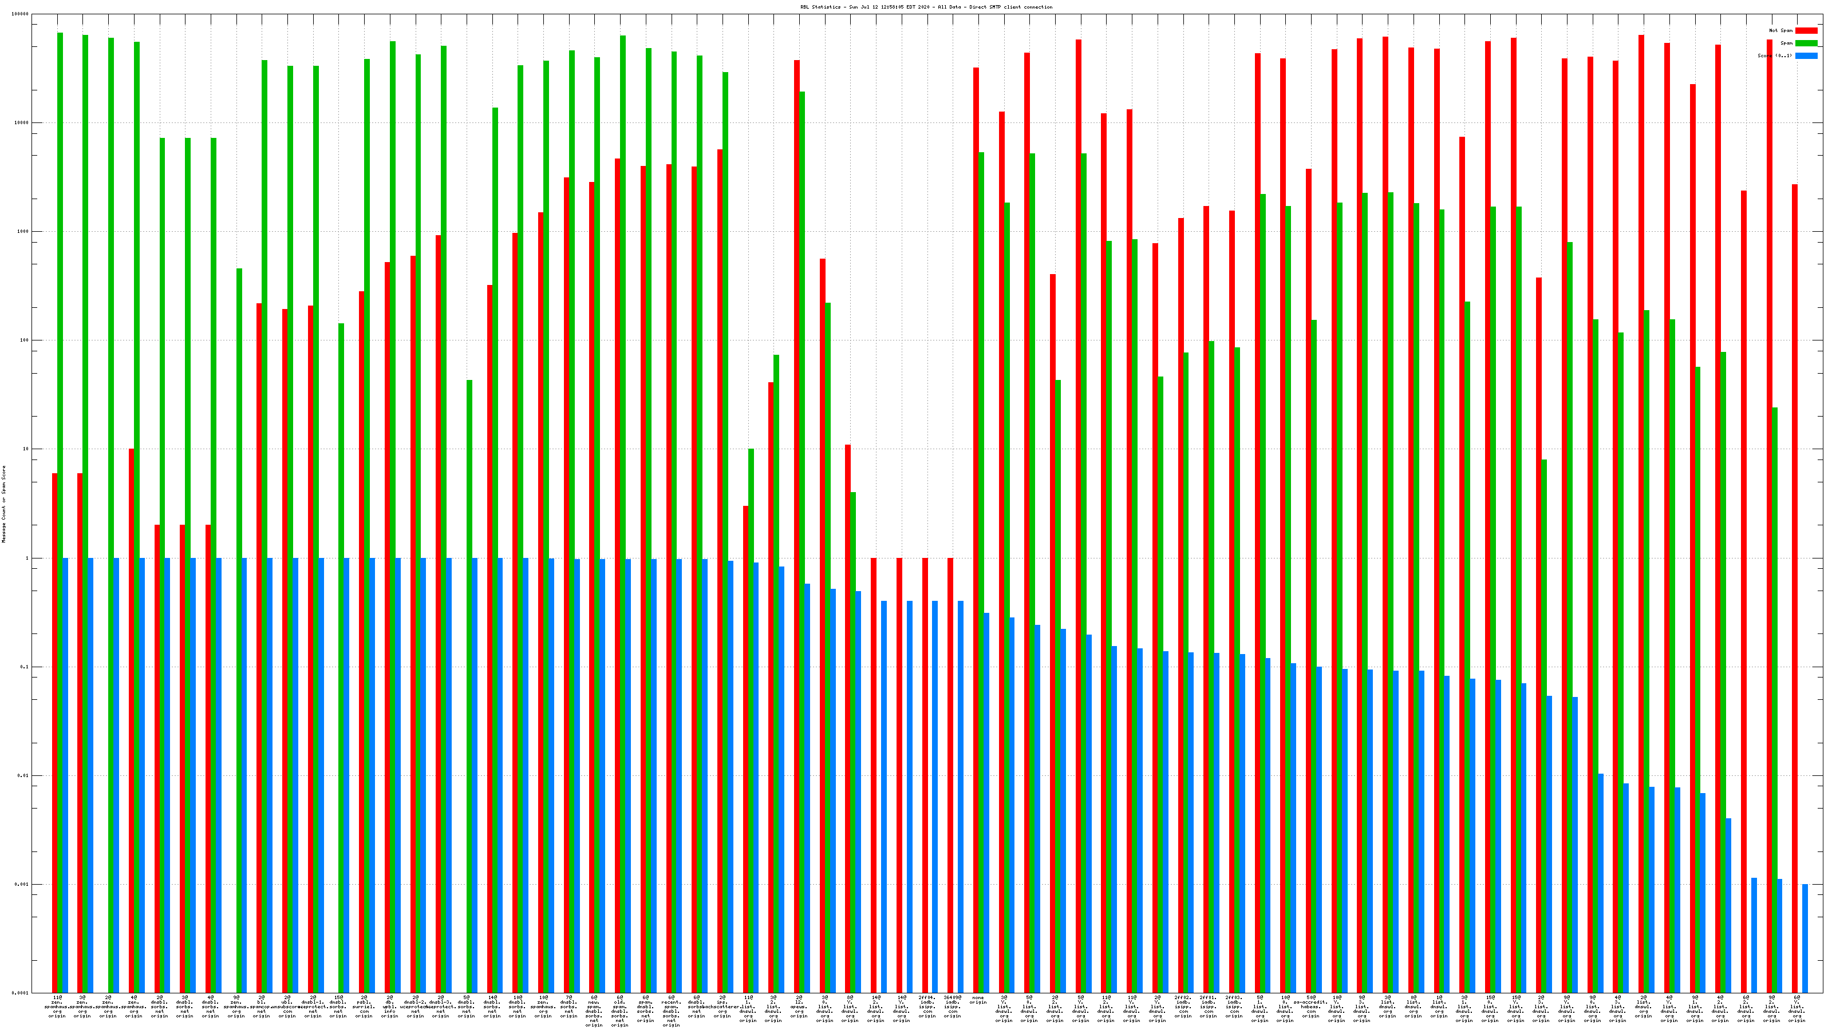
Task: Click the 12.apews.org axis label
Action: coord(799,1006)
